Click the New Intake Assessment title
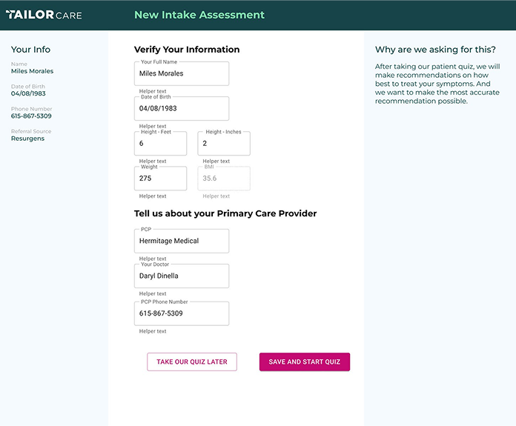516x426 pixels. pos(199,15)
